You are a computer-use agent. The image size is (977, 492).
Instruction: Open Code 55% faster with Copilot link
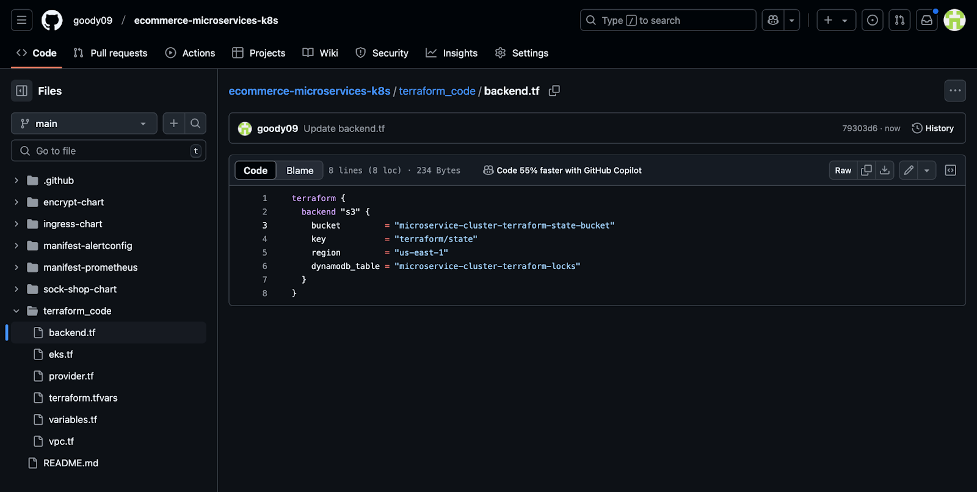[562, 171]
